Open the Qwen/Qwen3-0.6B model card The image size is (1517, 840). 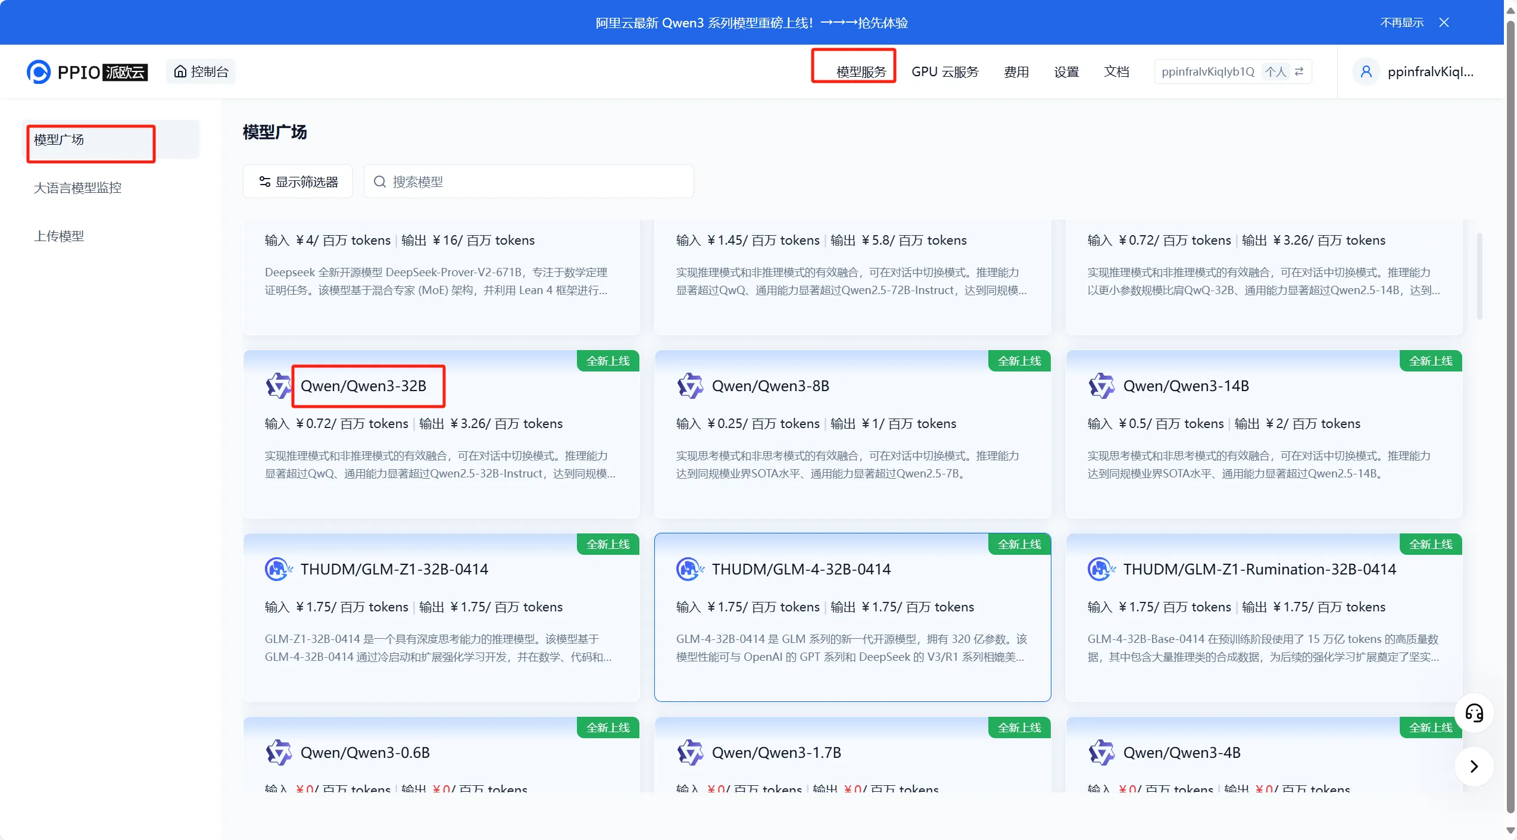click(365, 752)
